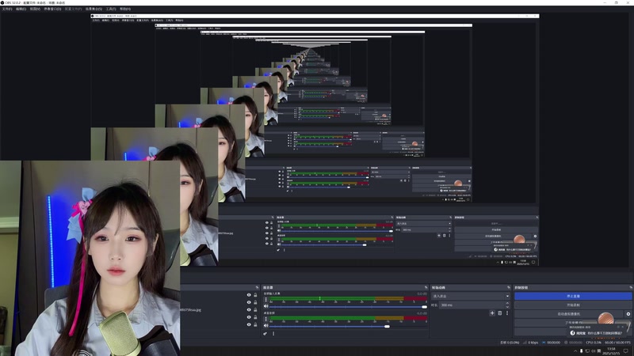The image size is (634, 356).
Task: Open volume icon in the system tray
Action: click(x=594, y=350)
